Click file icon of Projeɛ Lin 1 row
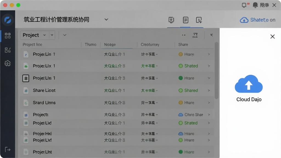The width and height of the screenshot is (281, 158). (x=26, y=54)
